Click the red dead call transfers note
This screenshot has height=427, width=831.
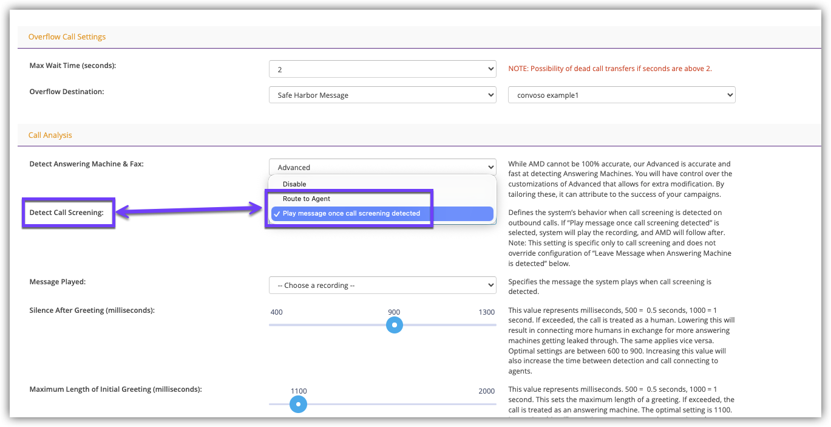click(x=609, y=69)
